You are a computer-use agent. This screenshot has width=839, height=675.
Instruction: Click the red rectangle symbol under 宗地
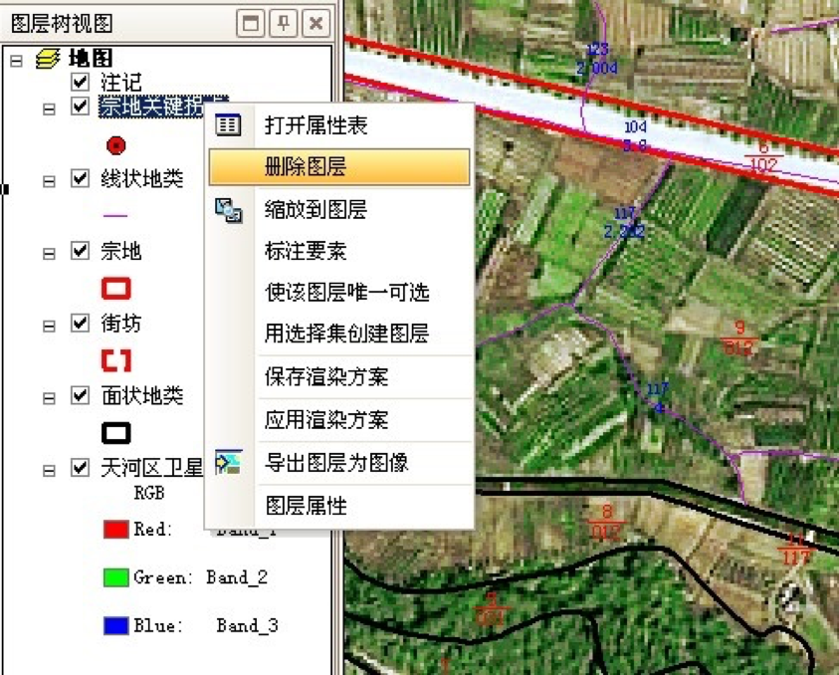(116, 289)
